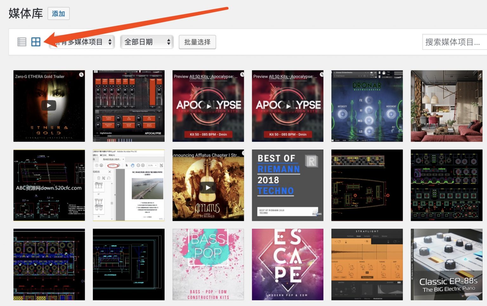Select the living room interior image
487x306 pixels.
pyautogui.click(x=446, y=106)
